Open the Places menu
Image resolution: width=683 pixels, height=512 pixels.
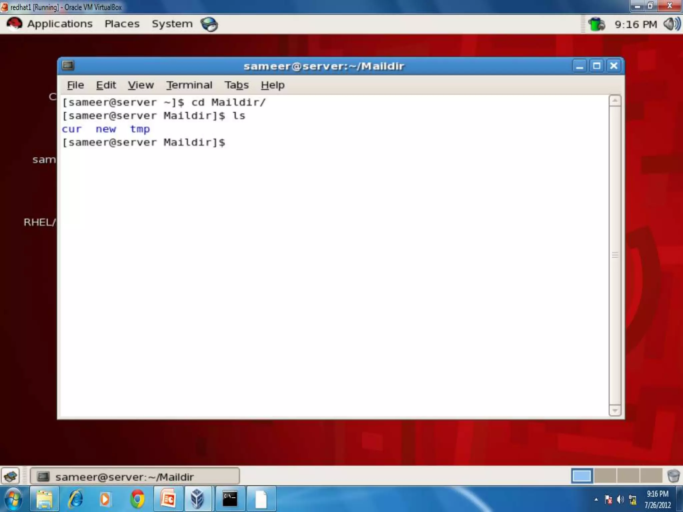click(x=122, y=24)
